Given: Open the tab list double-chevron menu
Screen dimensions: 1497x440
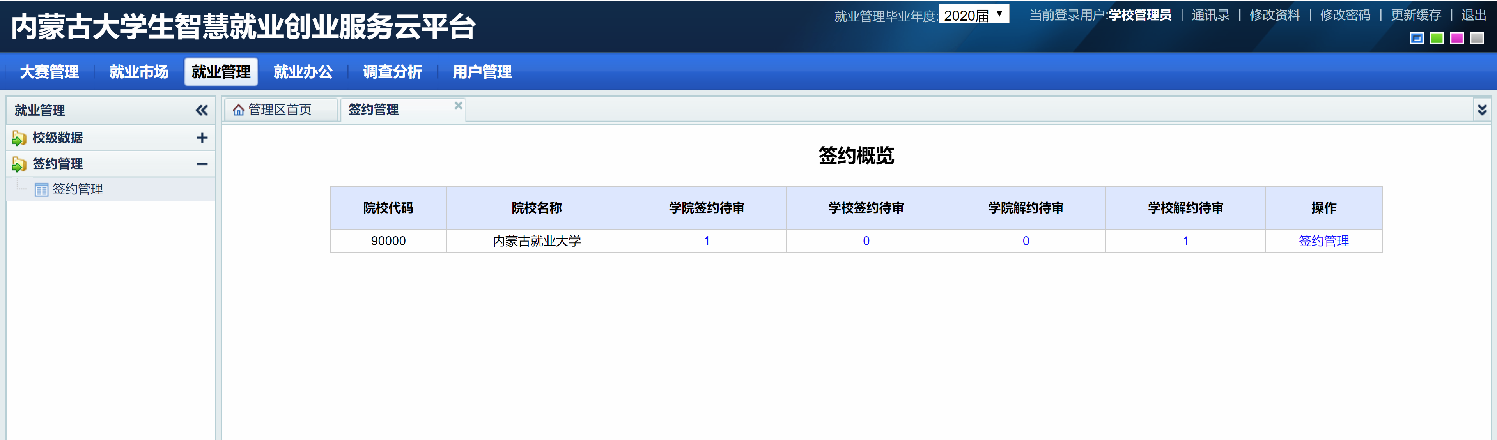Looking at the screenshot, I should [x=1482, y=110].
